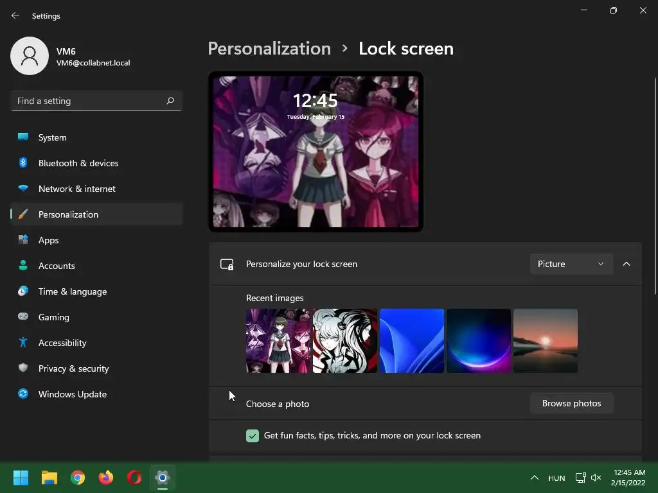
Task: Click the muted speaker tray icon
Action: [596, 478]
